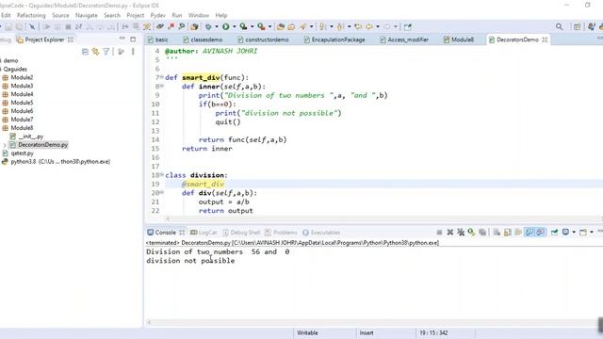Image resolution: width=603 pixels, height=339 pixels.
Task: Open the External Tools dropdown arrow
Action: click(269, 26)
